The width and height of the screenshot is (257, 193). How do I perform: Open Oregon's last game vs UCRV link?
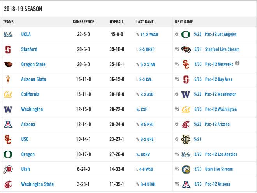point(143,154)
